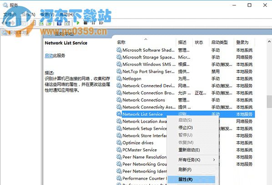Viewport: 272px width, 185px height.
Task: Choose 属性(R) in the context menu
Action: [x=191, y=180]
